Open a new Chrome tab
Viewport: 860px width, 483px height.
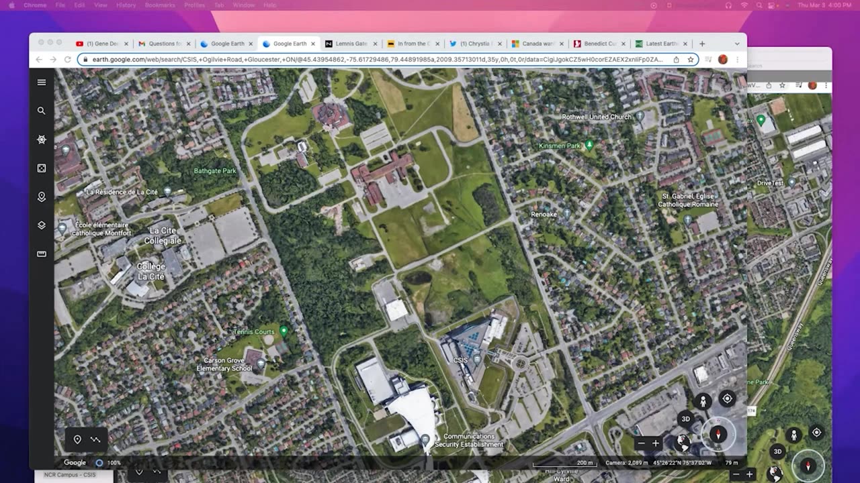(702, 44)
